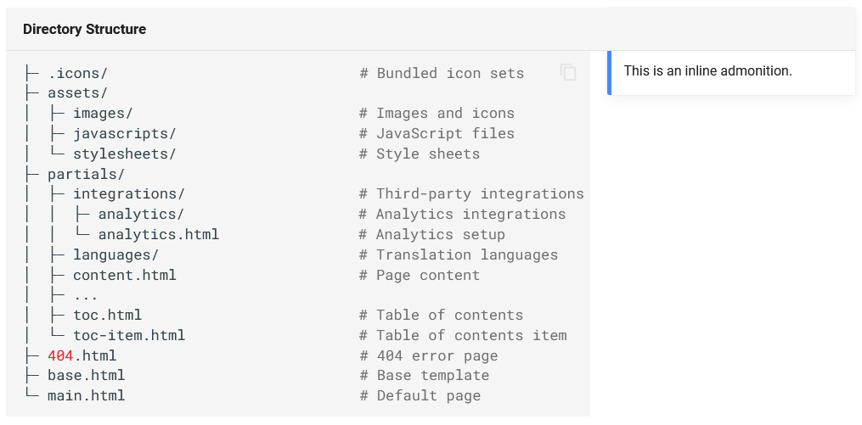Click the Directory Structure title

pos(85,29)
